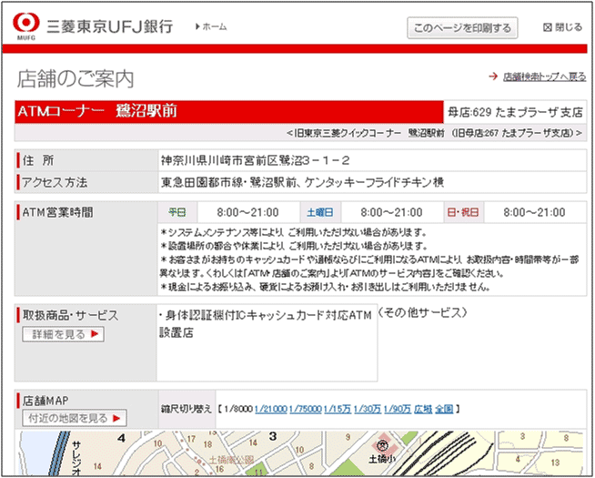595x478 pixels.
Task: Click the MUFG bank logo
Action: [27, 24]
